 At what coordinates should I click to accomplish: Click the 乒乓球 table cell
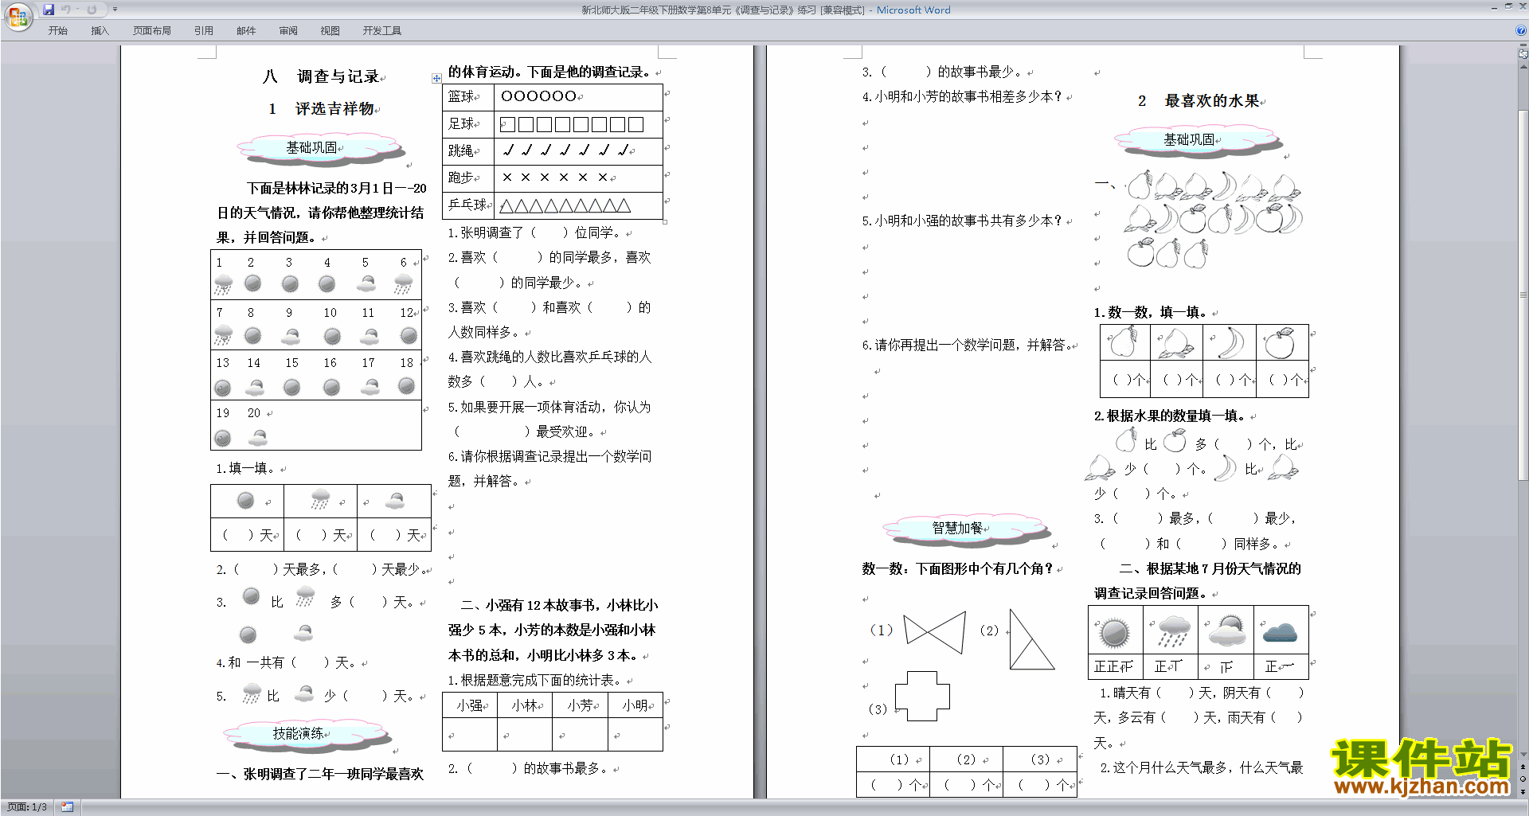point(468,205)
